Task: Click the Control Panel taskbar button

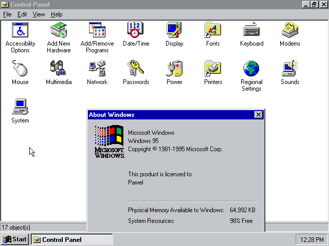Action: point(72,239)
